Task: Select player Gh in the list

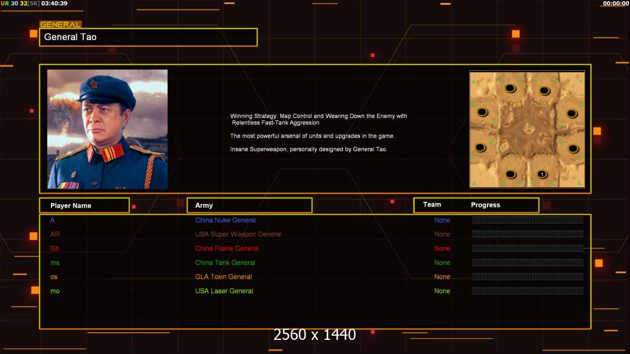Action: (54, 248)
